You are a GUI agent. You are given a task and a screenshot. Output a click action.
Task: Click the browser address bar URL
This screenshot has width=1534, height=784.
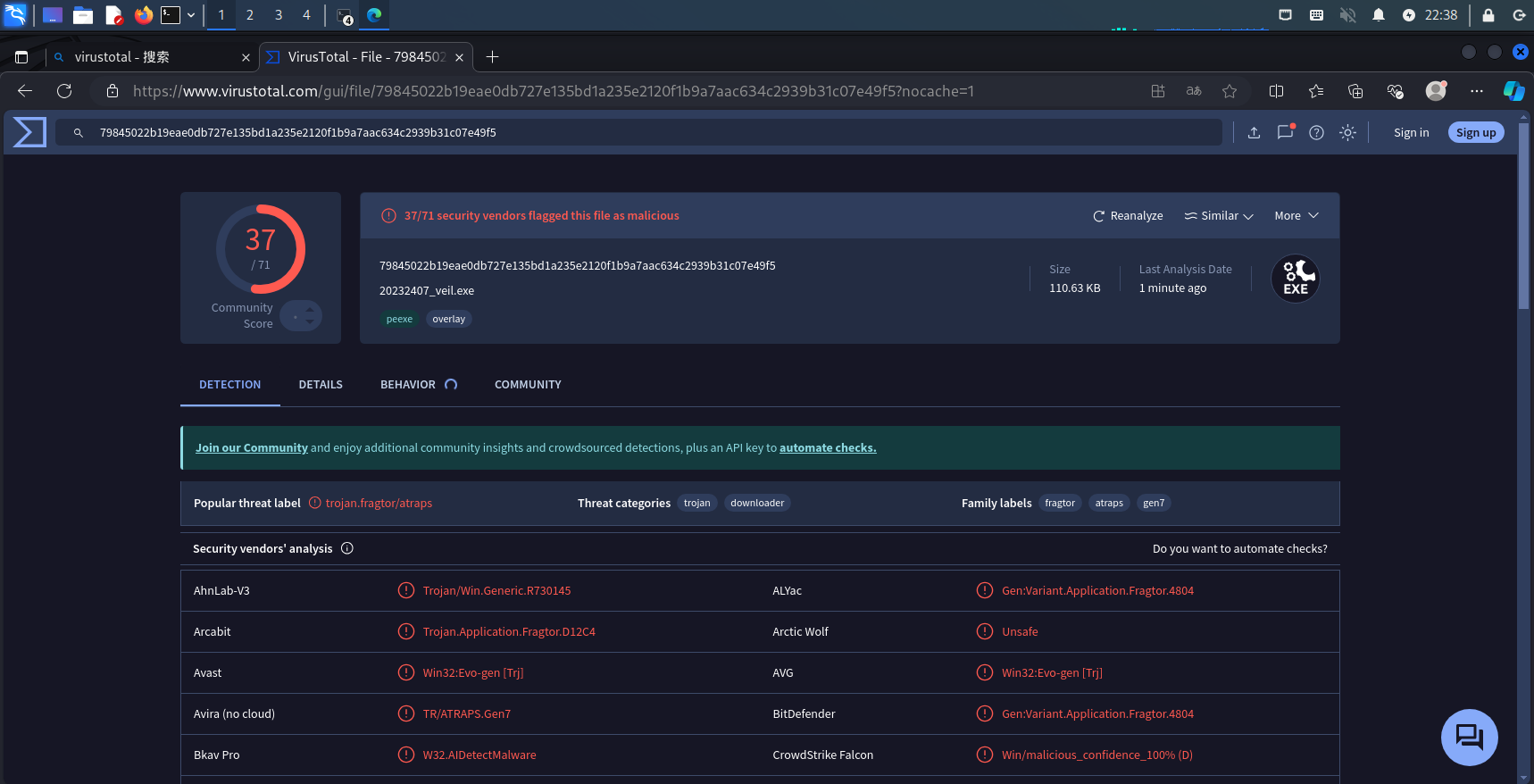point(553,91)
